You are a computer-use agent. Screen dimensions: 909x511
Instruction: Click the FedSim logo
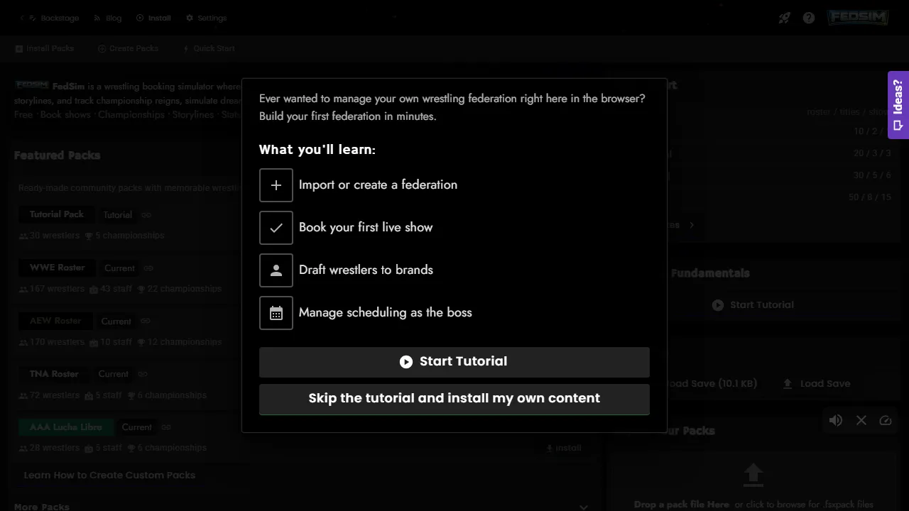857,17
